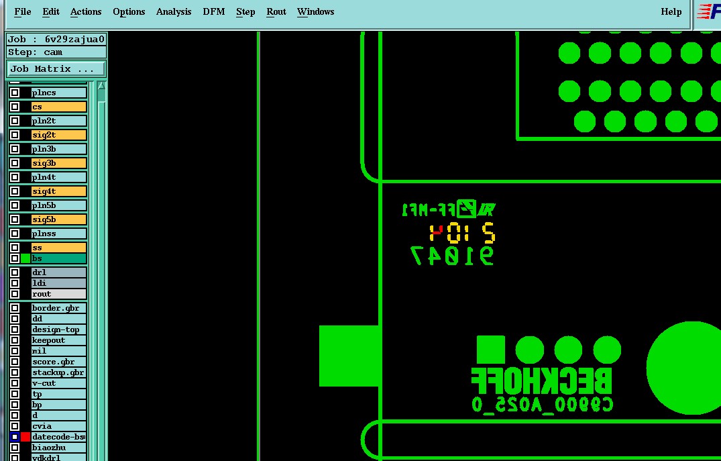Click the Job: 6v29zajua0 field
The height and width of the screenshot is (461, 721).
56,39
